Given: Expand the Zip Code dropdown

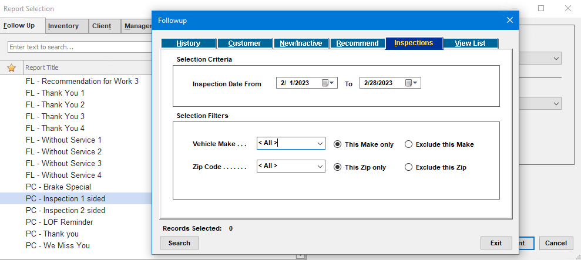Looking at the screenshot, I should [320, 167].
